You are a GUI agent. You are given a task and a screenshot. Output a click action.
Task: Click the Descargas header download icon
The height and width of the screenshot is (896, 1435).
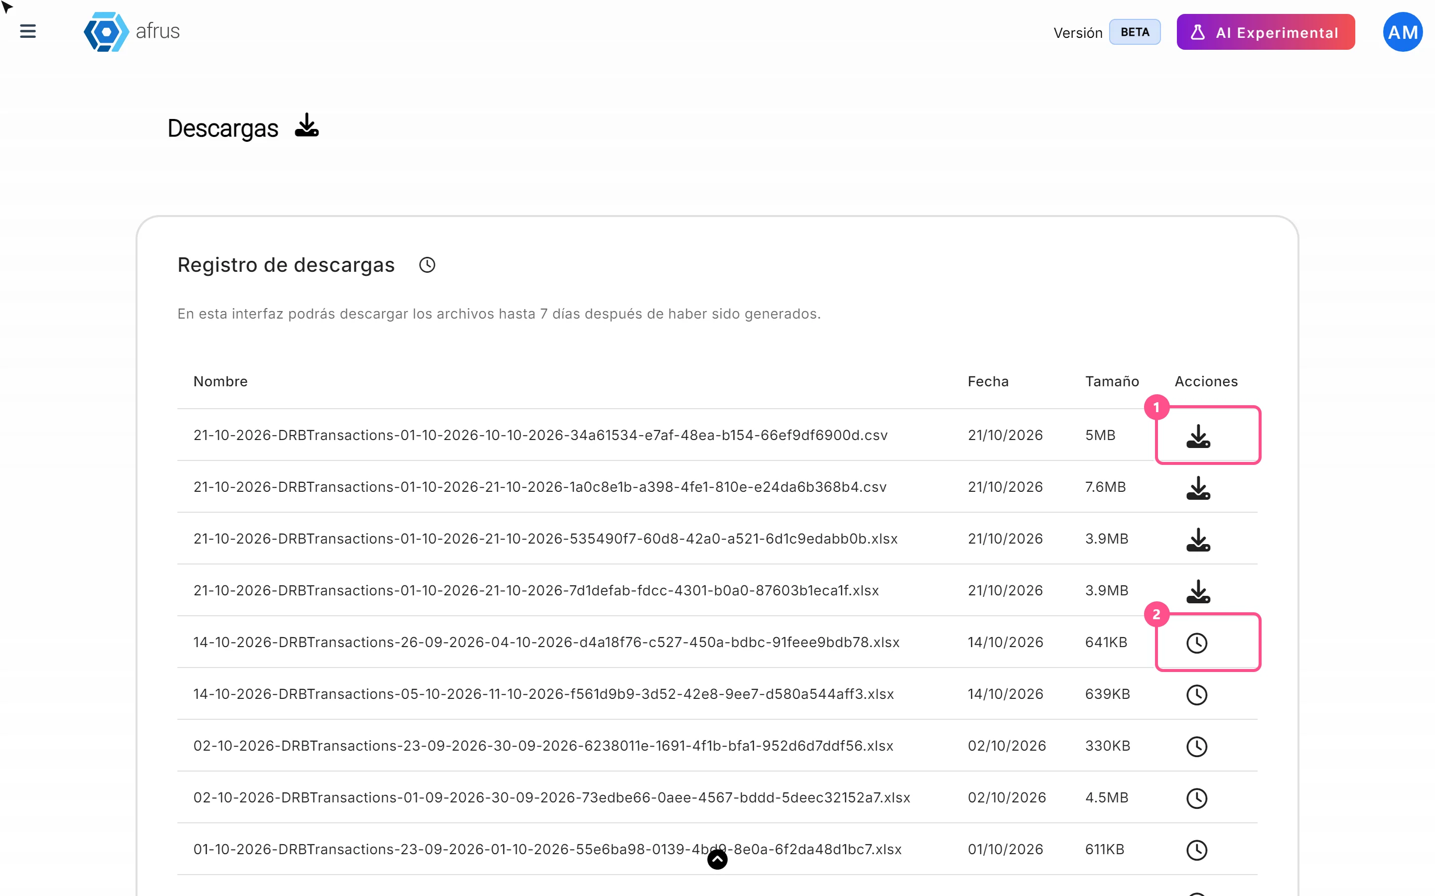click(x=306, y=125)
